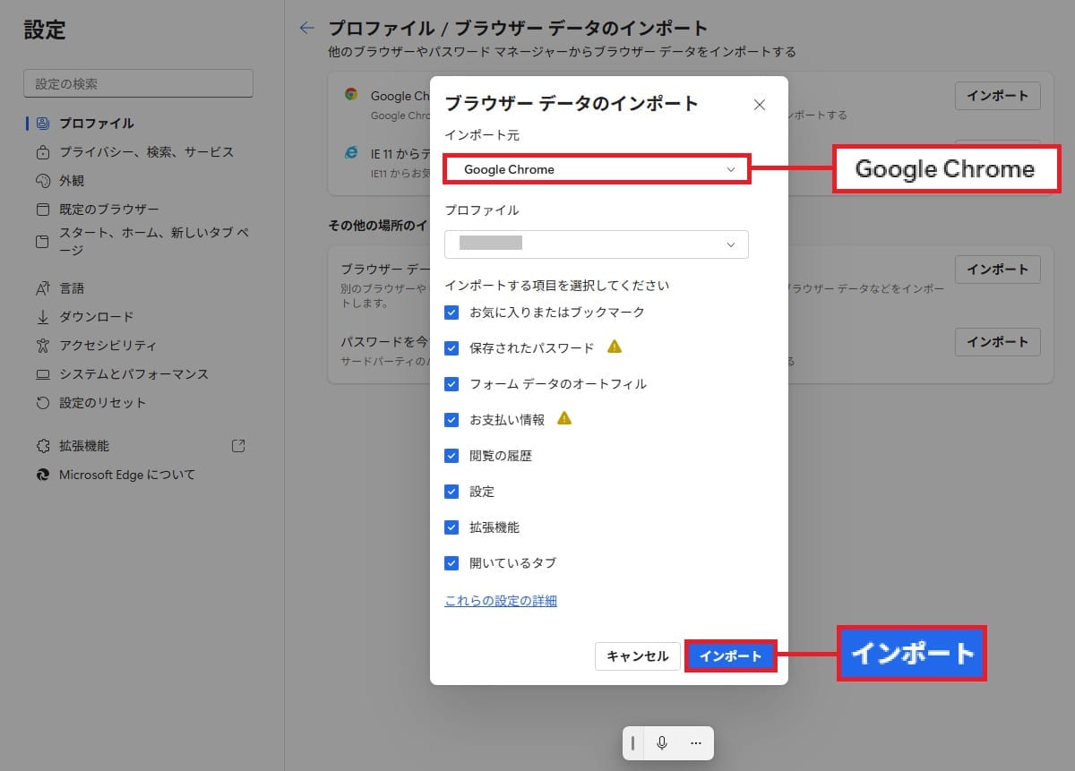Screen dimensions: 1075x771
Task: Click the palette icon for 外観
Action: [42, 181]
